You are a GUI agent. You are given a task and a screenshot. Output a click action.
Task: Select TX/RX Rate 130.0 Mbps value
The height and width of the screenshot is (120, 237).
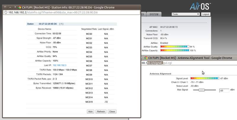pyautogui.click(x=65, y=70)
